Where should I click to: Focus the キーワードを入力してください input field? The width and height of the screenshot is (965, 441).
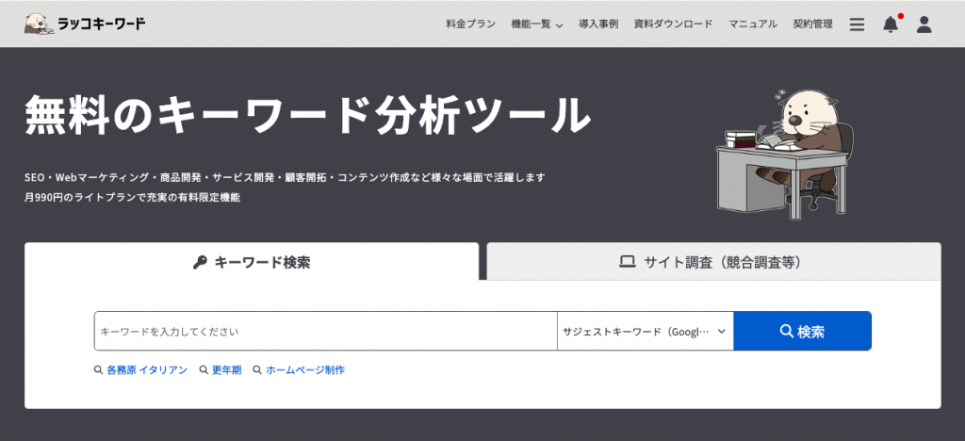(325, 331)
